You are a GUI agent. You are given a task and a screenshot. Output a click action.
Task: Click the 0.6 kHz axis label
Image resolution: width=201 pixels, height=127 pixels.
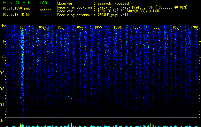[3, 121]
